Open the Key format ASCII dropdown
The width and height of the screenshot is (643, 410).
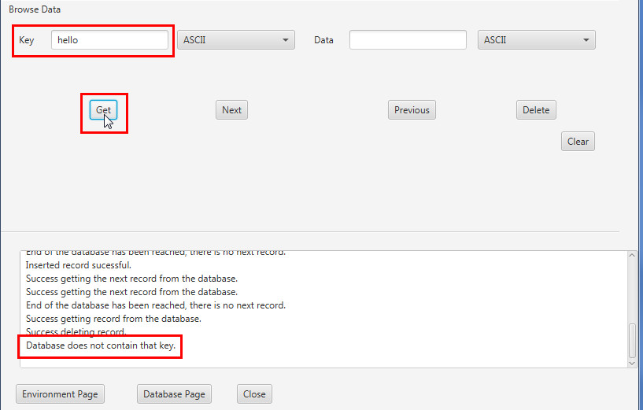(236, 40)
